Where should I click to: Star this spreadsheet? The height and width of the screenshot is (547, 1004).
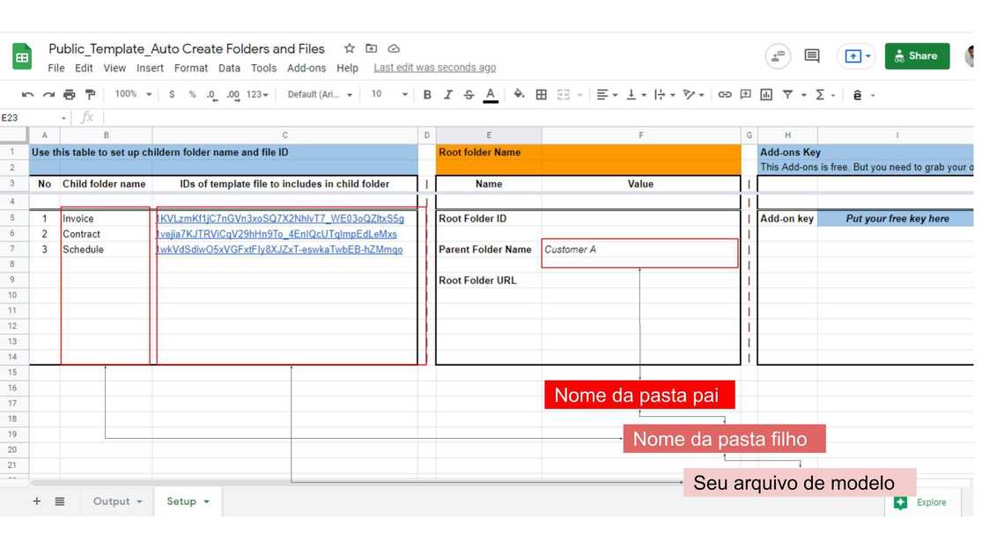(349, 48)
